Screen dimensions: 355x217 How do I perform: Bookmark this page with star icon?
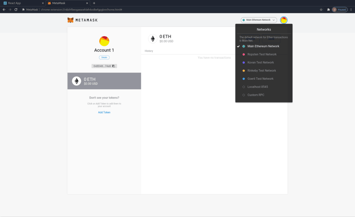[x=321, y=10]
